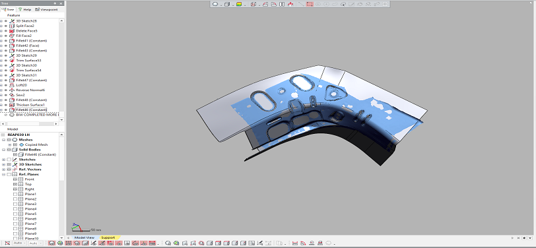Check the Plane5 visibility checkbox
The width and height of the screenshot is (536, 248).
pyautogui.click(x=15, y=214)
